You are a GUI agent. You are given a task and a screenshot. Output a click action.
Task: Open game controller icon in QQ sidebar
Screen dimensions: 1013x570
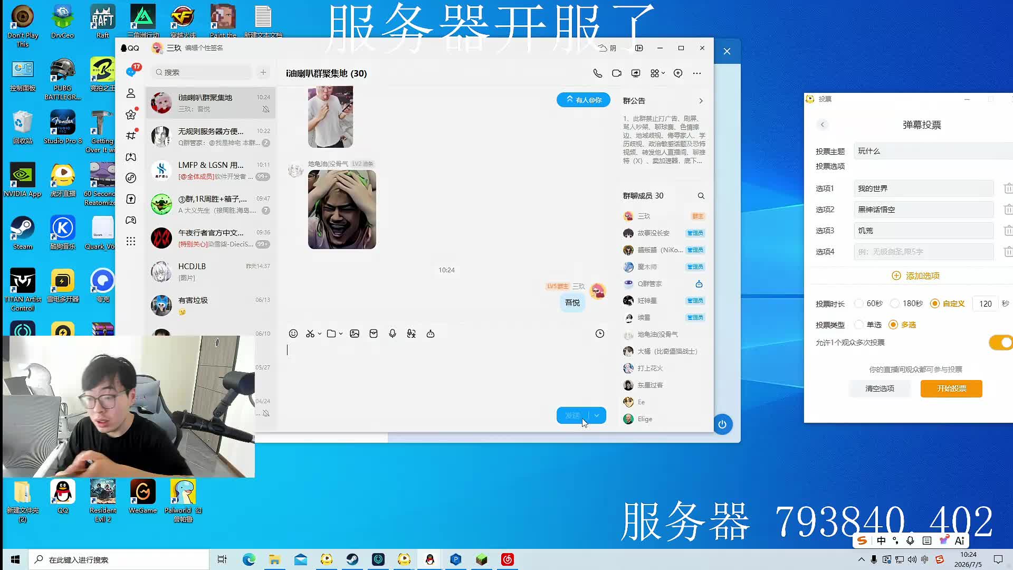coord(131,220)
